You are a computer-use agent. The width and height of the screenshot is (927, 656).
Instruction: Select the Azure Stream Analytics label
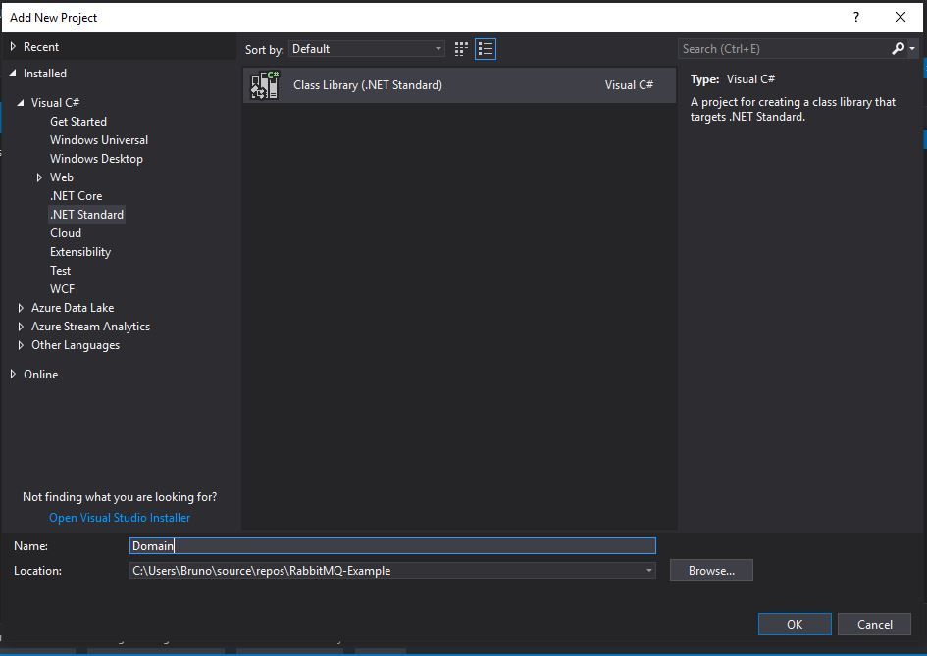[90, 327]
